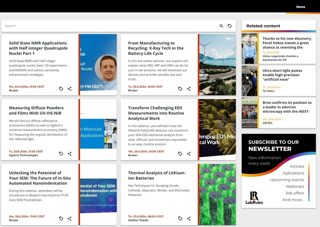The height and width of the screenshot is (227, 320).
Task: Click the wind turbine highway thumbnail
Action: (218, 65)
